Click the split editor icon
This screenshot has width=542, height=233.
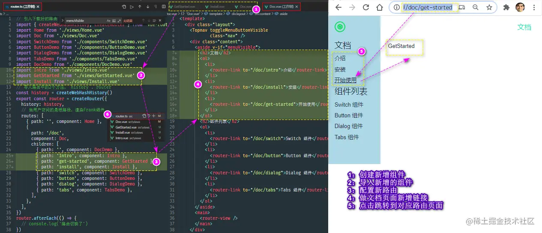tap(164, 7)
